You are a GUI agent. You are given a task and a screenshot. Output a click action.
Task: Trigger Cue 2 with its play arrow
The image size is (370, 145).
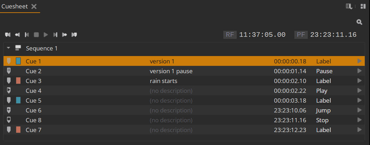pyautogui.click(x=359, y=71)
